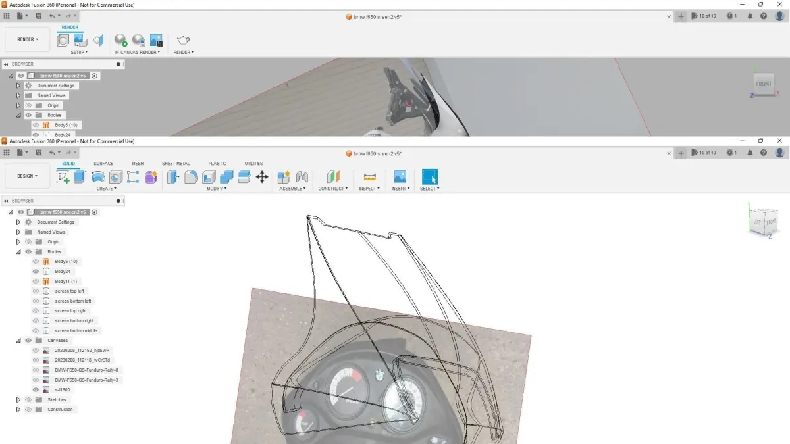Click the new design tab plus in Design window
Screen dimensions: 790x444
(x=681, y=153)
